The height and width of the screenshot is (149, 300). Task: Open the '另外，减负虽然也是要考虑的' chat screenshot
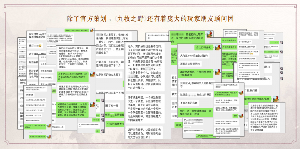click(147, 90)
